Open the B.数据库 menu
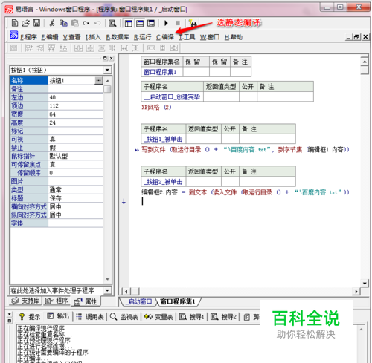 [x=118, y=37]
